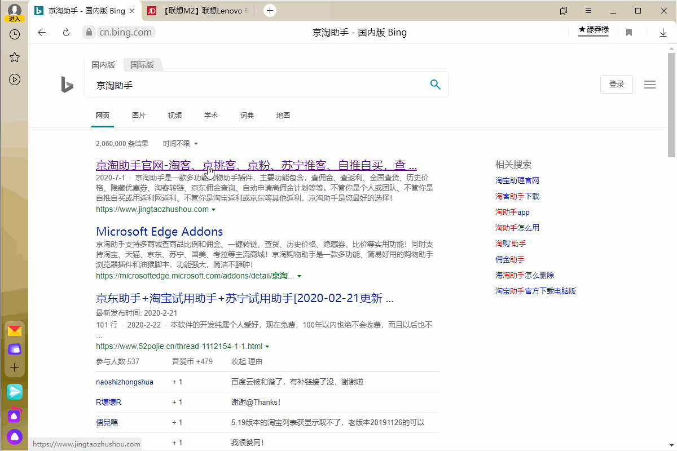The width and height of the screenshot is (677, 451).
Task: Submit the search with the magnifier icon
Action: pyautogui.click(x=435, y=85)
